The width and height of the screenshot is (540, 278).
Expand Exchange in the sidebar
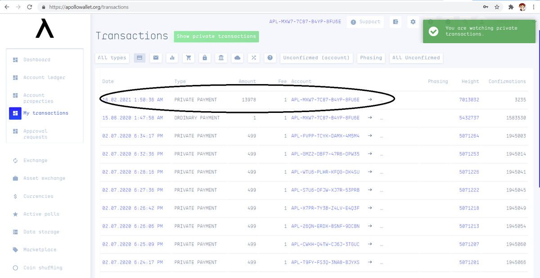(x=35, y=160)
